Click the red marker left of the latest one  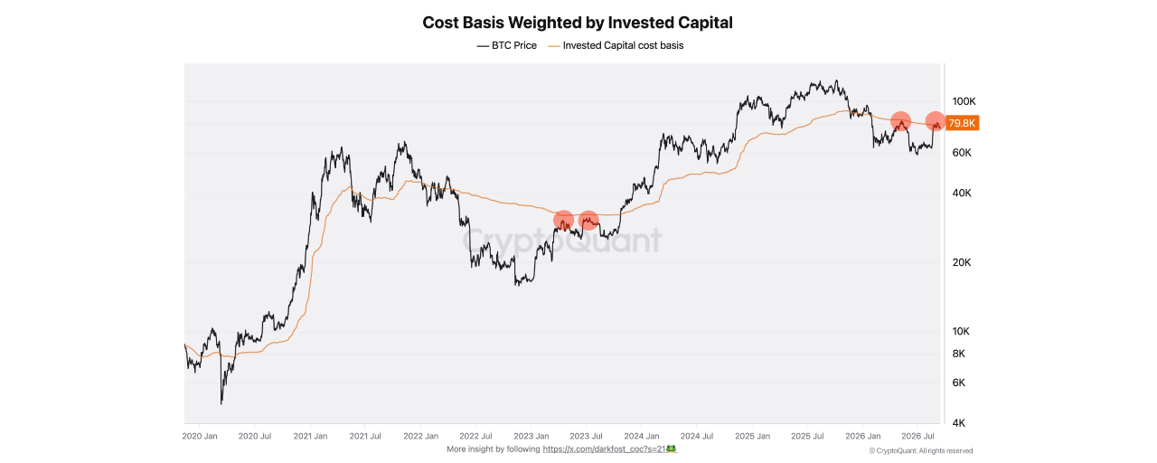(900, 120)
